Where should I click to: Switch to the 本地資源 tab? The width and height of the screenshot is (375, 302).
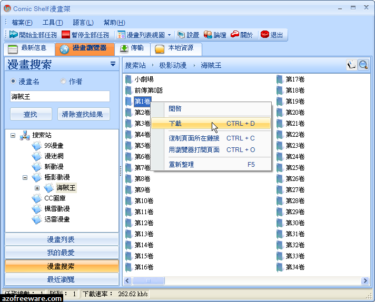click(176, 49)
